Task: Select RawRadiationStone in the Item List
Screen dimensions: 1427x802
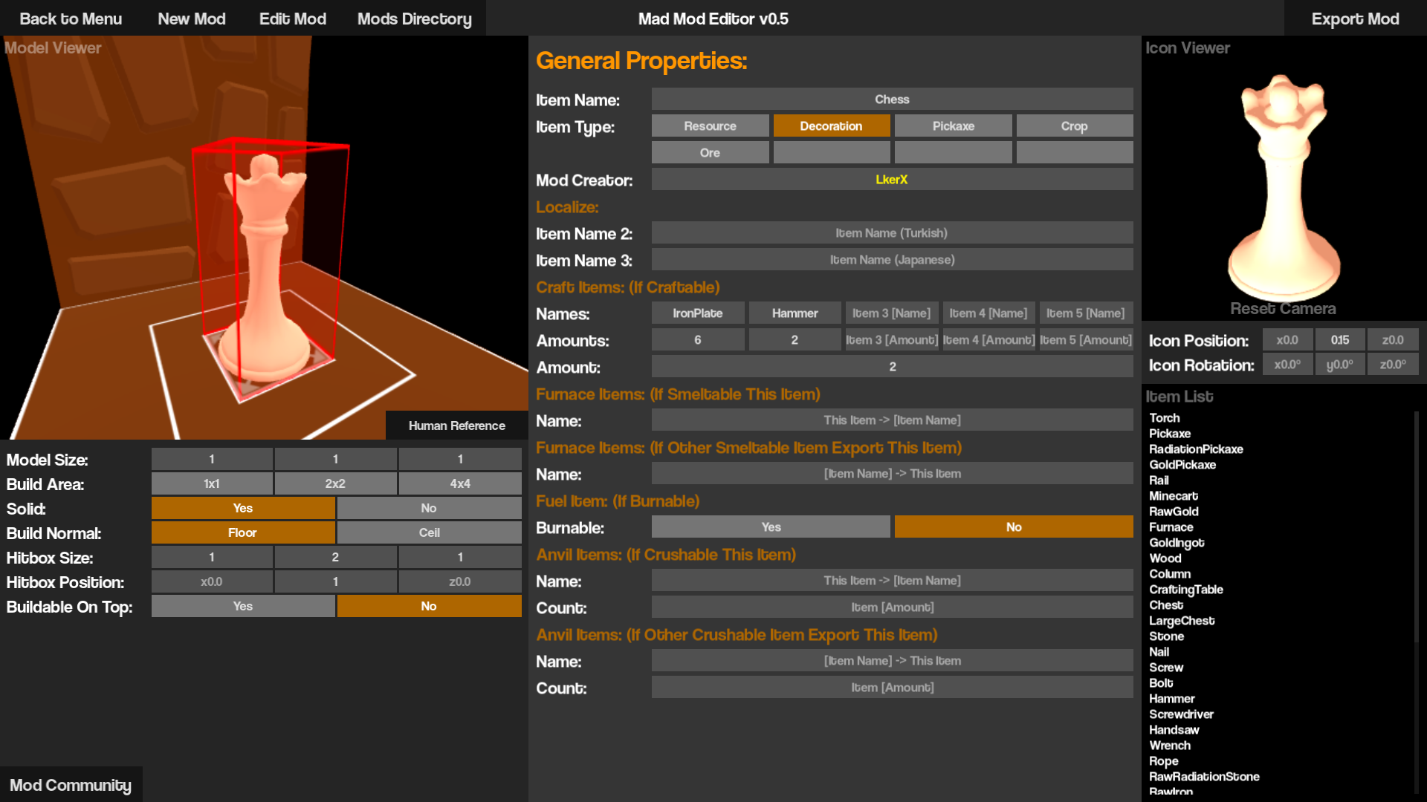Action: click(x=1204, y=777)
